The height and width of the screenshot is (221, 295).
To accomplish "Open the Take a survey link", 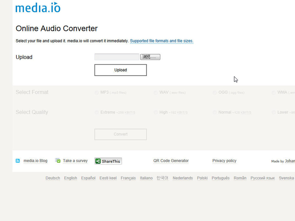I will point(75,161).
